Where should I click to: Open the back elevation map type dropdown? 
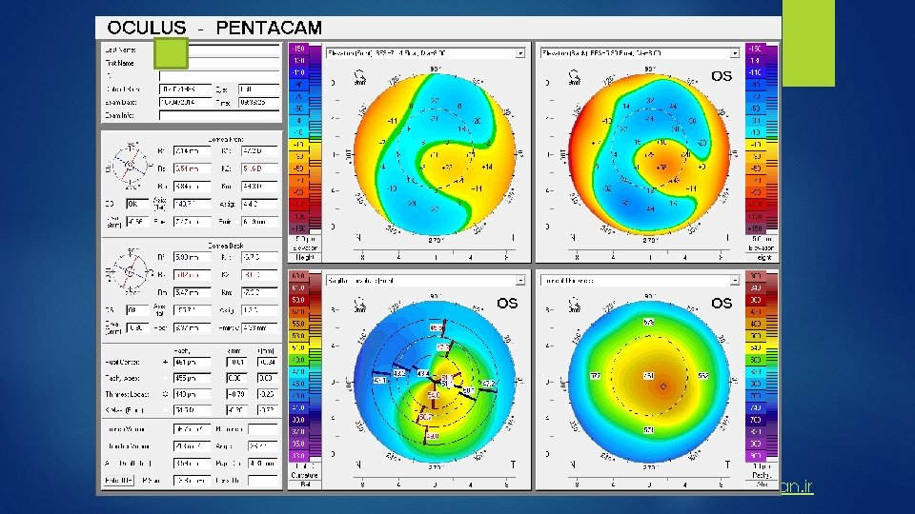[640, 53]
